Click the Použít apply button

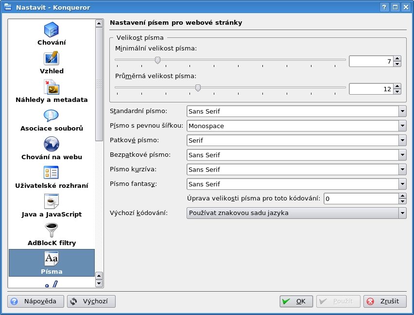pos(338,301)
